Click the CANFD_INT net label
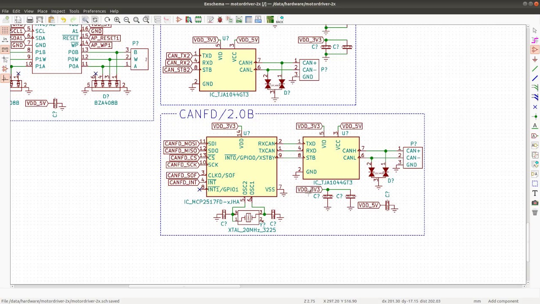The height and width of the screenshot is (304, 540). click(184, 182)
